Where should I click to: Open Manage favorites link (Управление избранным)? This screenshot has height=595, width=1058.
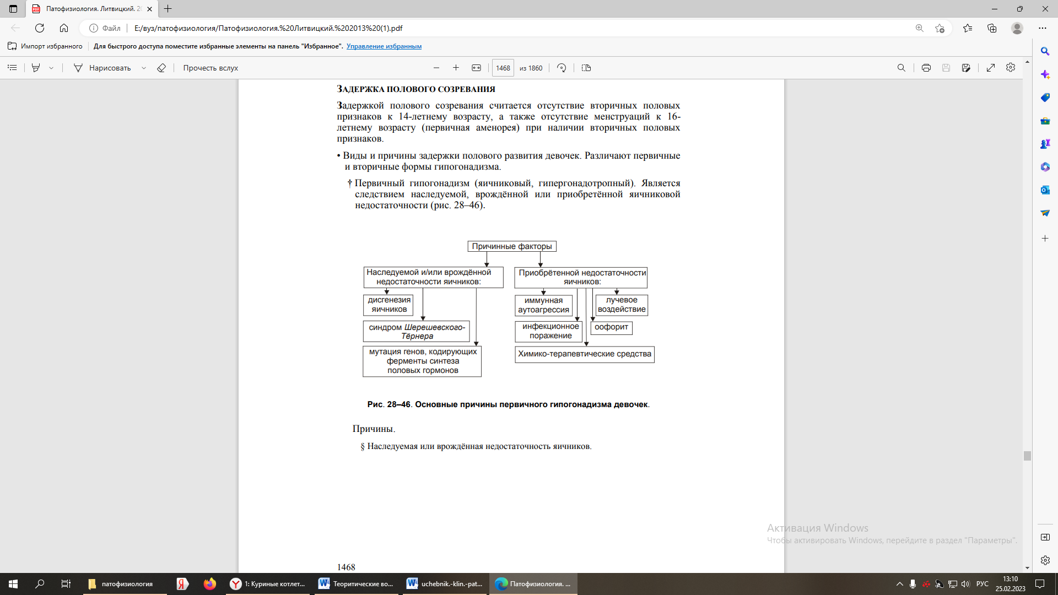[x=384, y=46]
